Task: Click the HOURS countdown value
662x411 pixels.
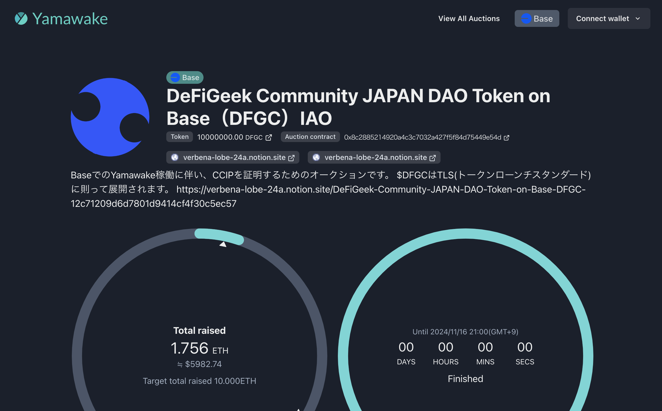Action: click(446, 347)
